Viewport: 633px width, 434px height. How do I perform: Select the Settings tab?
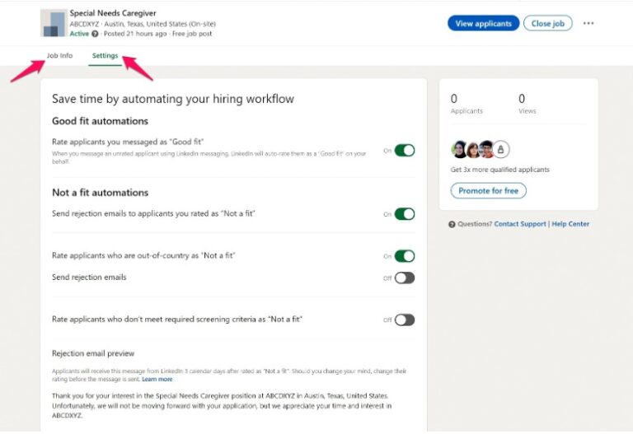click(x=105, y=56)
